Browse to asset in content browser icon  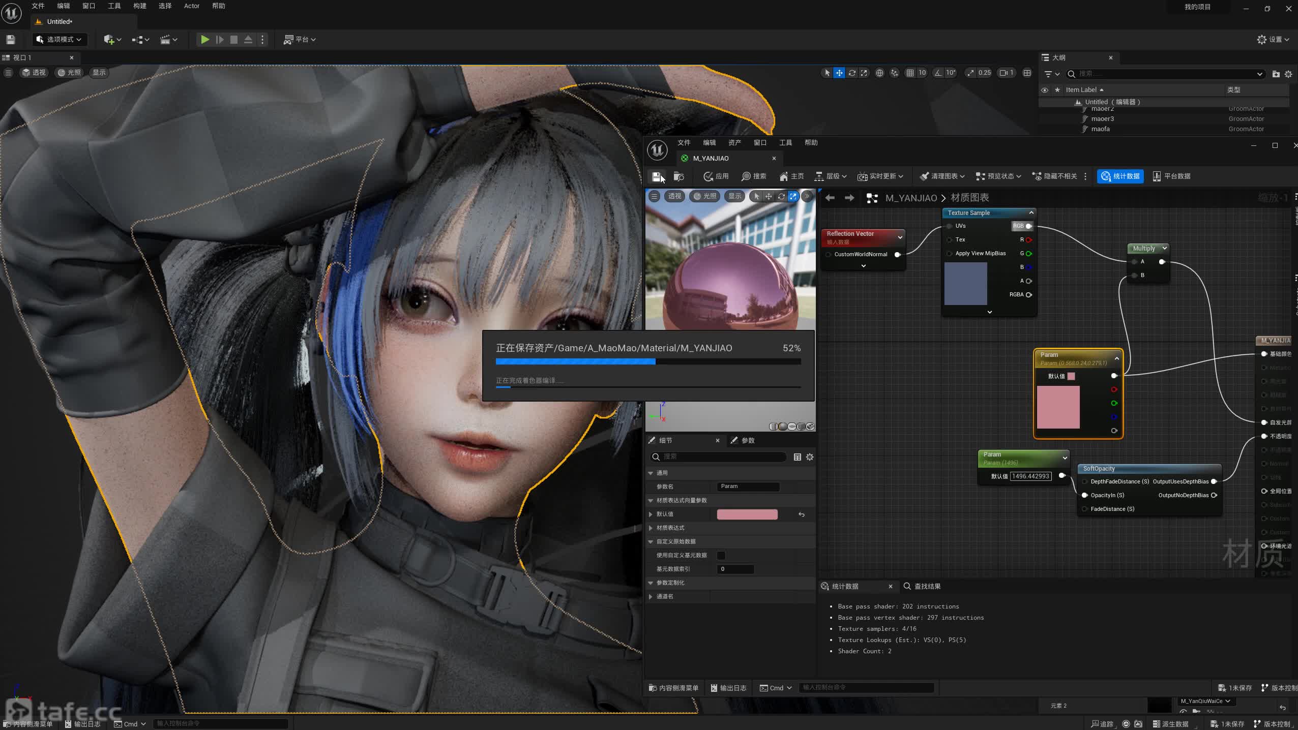click(x=678, y=176)
